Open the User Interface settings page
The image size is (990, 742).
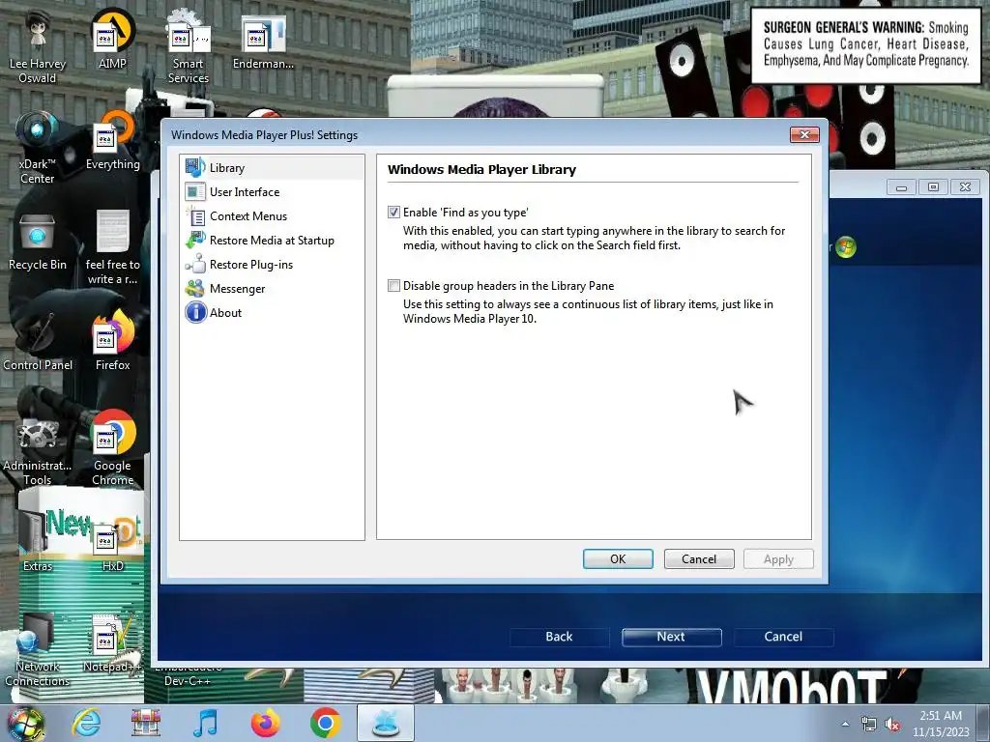point(272,192)
